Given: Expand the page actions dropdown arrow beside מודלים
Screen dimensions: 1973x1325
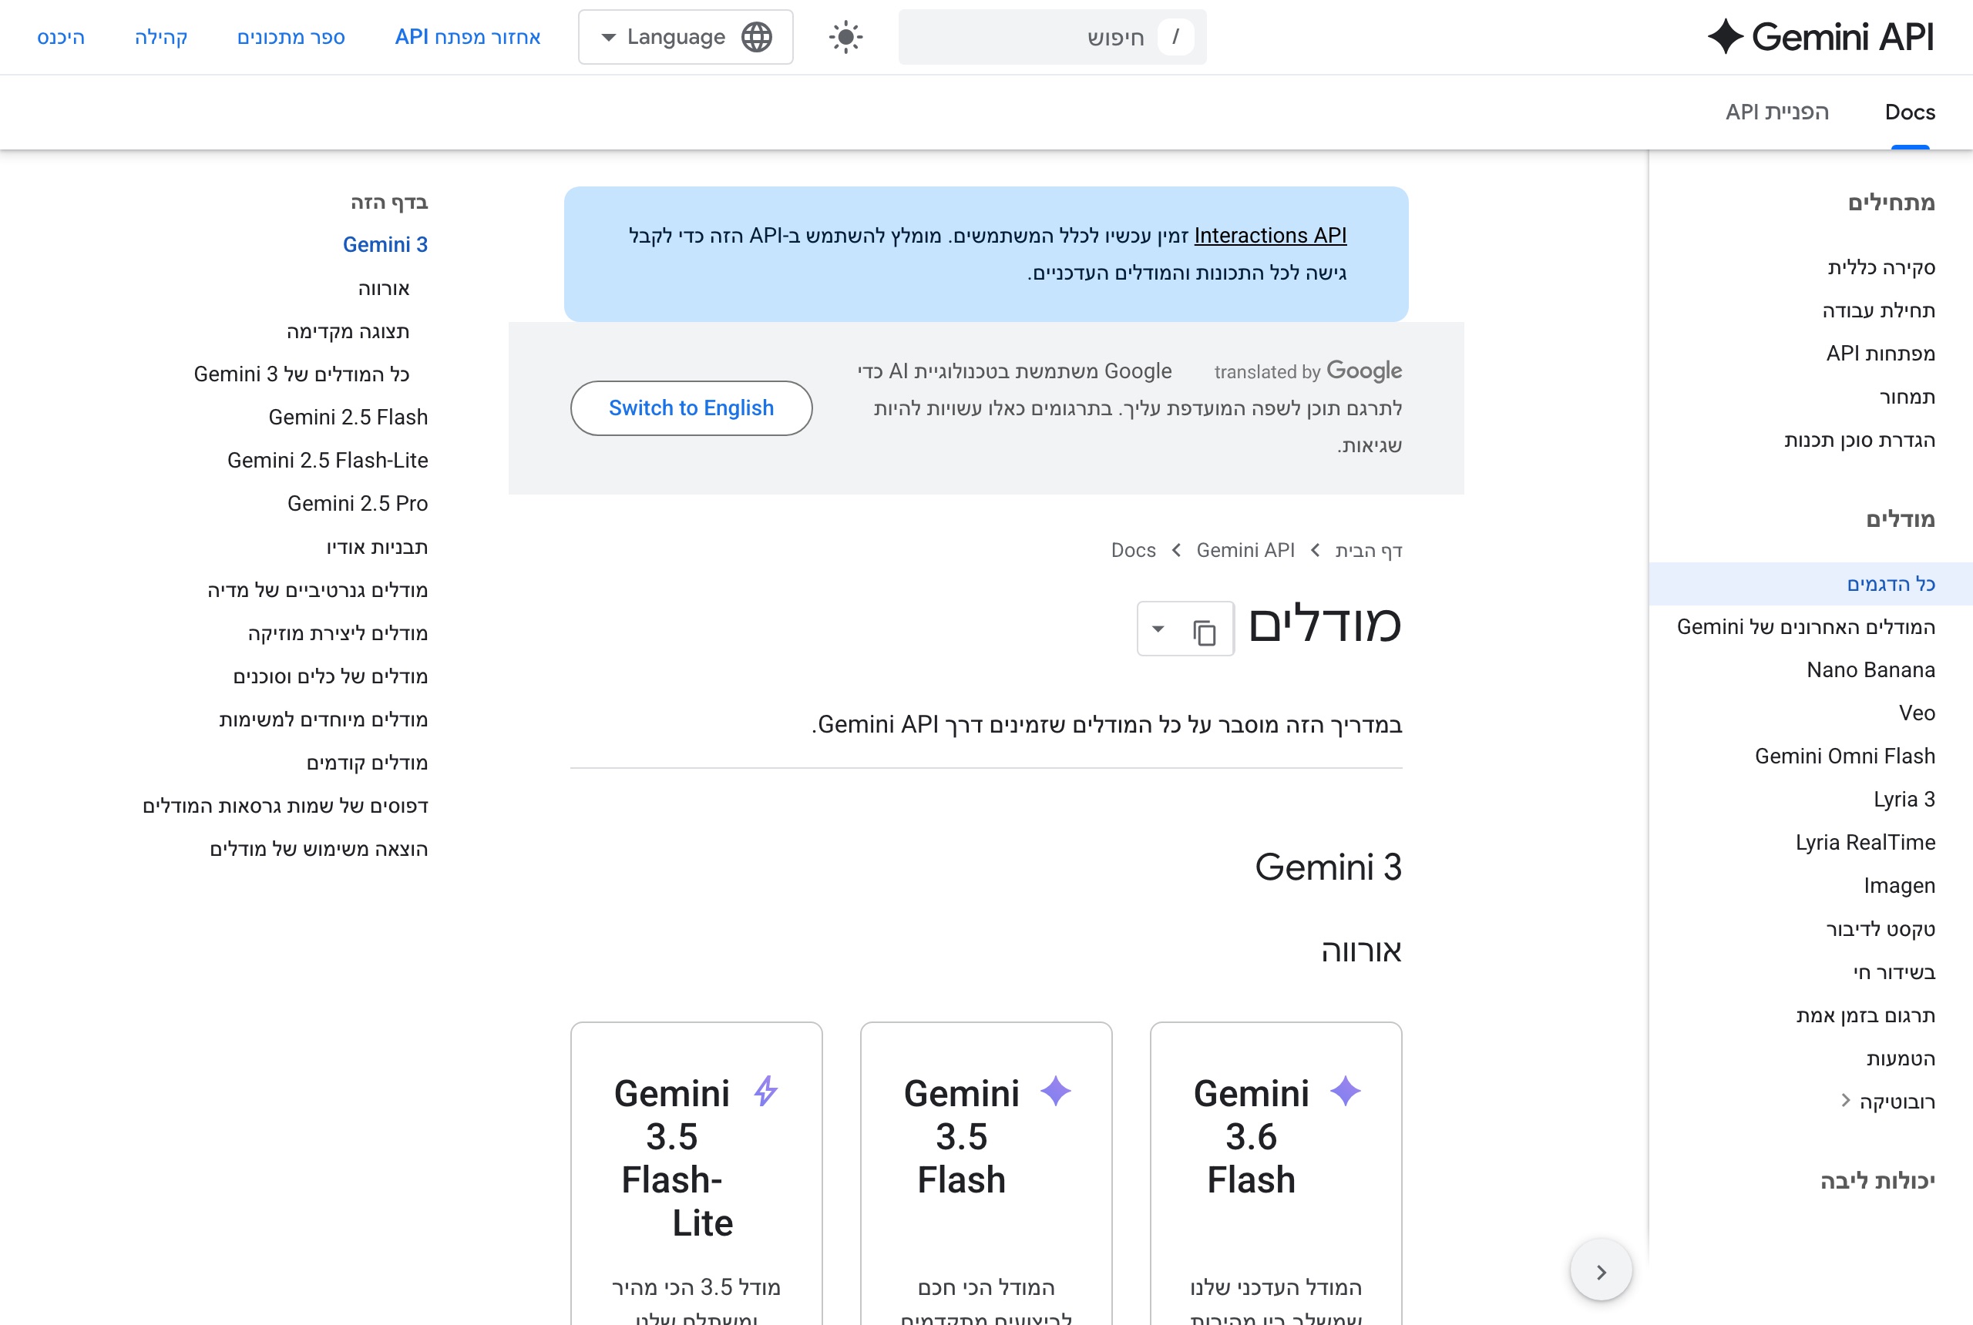Looking at the screenshot, I should 1158,629.
